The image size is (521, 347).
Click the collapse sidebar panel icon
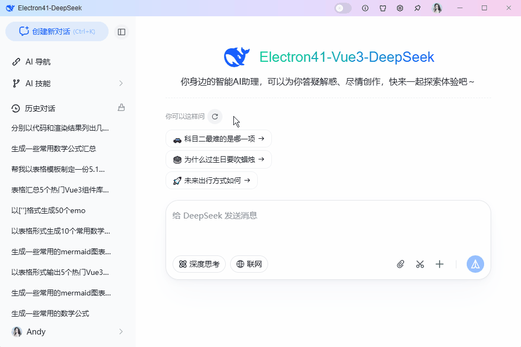tap(121, 31)
